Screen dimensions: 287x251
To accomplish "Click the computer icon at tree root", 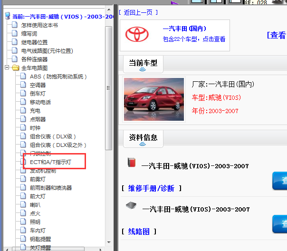I will click(8, 16).
